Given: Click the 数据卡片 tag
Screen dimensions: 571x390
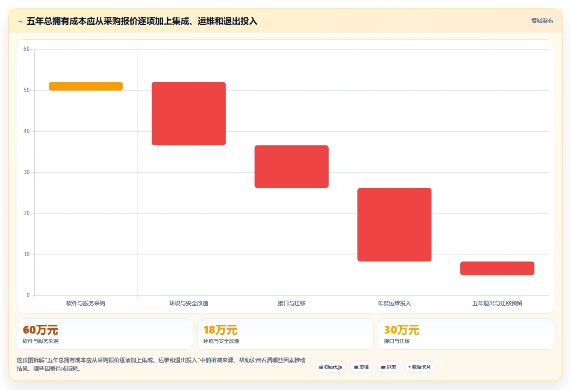Looking at the screenshot, I should tap(419, 367).
